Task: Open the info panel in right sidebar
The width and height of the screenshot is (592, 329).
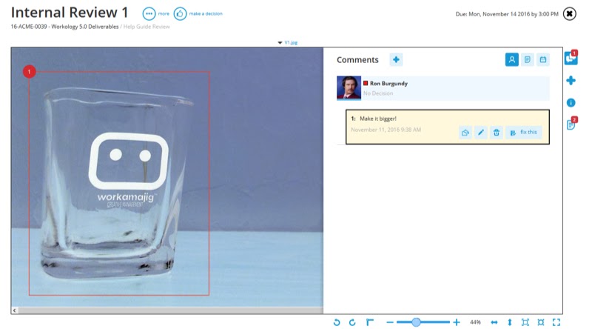Action: point(571,102)
